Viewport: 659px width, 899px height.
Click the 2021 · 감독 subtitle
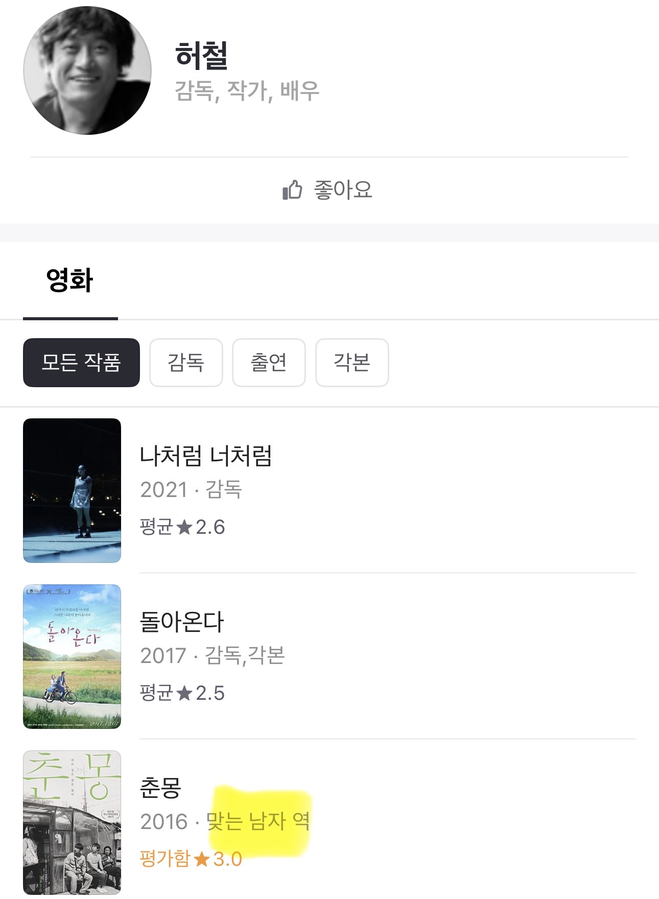(191, 490)
